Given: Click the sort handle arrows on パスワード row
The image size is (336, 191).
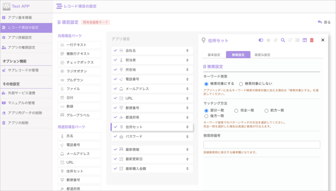Looking at the screenshot, I should pyautogui.click(x=187, y=136).
